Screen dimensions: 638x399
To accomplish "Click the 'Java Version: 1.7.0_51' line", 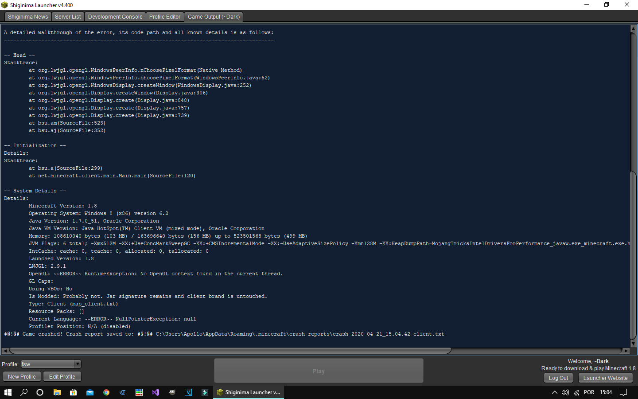I will 94,221.
